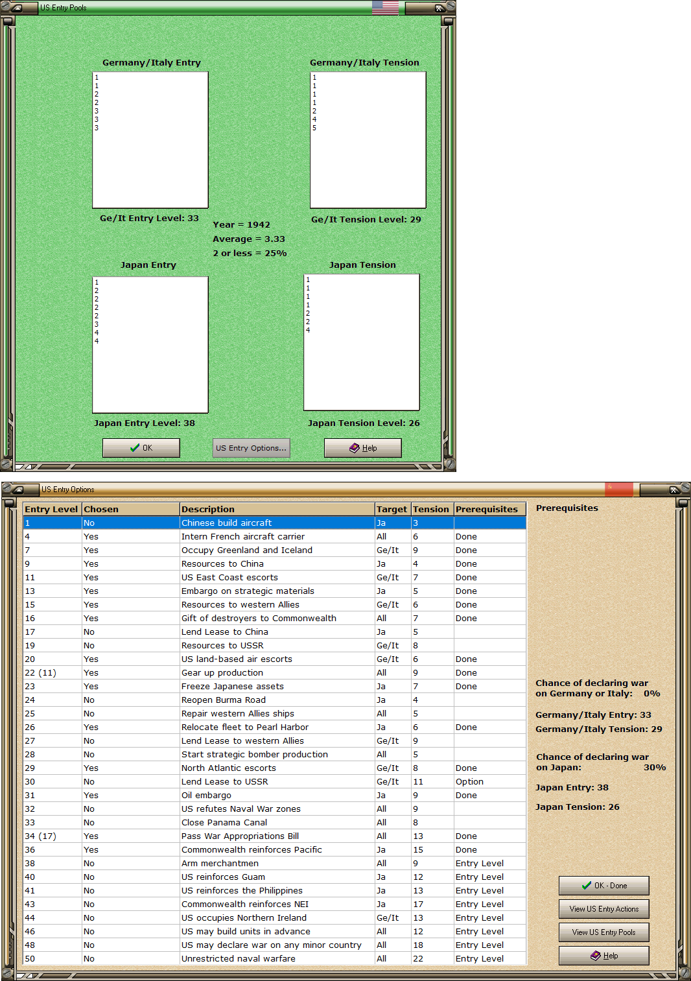Select Gift of destroyers to Commonwealth
This screenshot has width=691, height=981.
274,618
